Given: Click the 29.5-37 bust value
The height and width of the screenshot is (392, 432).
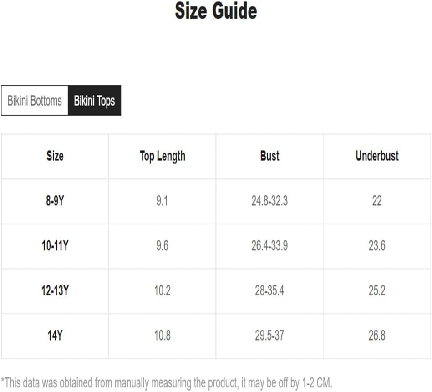Looking at the screenshot, I should tap(269, 336).
